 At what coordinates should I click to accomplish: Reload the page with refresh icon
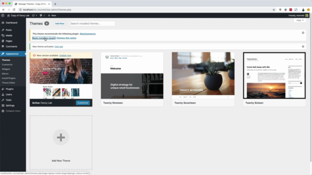click(14, 10)
